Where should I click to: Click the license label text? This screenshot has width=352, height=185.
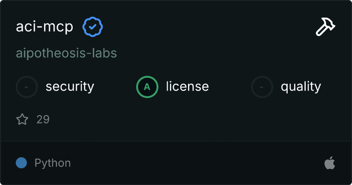point(187,86)
